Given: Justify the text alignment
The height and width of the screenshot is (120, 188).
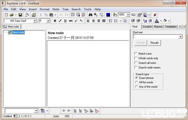Looking at the screenshot, I should tap(104, 21).
